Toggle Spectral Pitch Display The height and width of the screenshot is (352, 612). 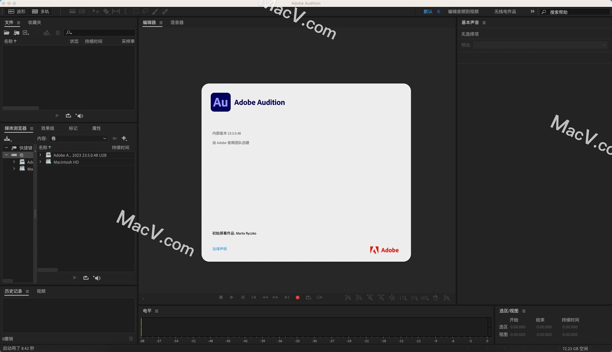coord(82,11)
